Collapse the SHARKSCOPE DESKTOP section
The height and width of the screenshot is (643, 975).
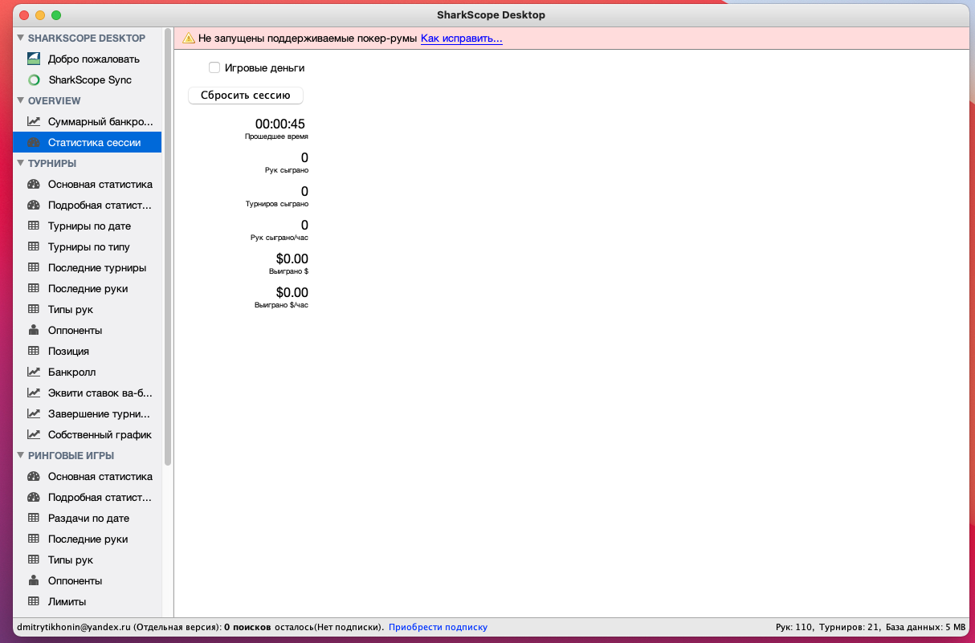click(x=21, y=38)
